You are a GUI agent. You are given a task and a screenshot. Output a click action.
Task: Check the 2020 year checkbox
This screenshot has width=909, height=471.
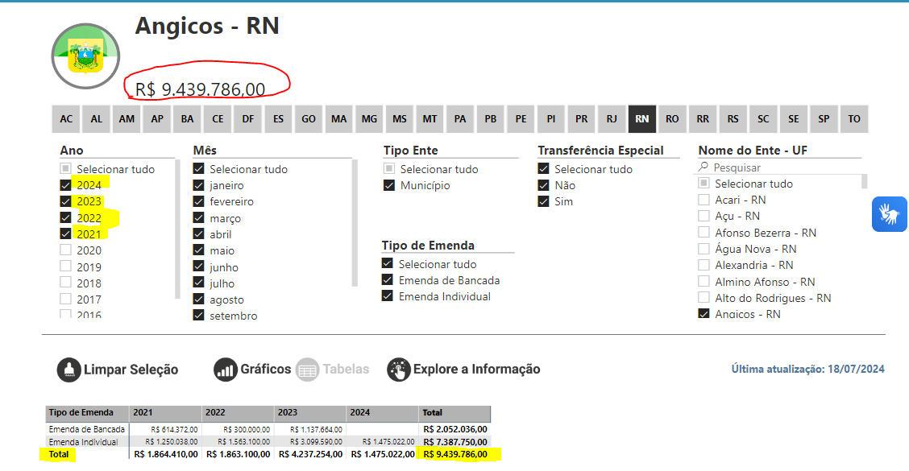(65, 250)
